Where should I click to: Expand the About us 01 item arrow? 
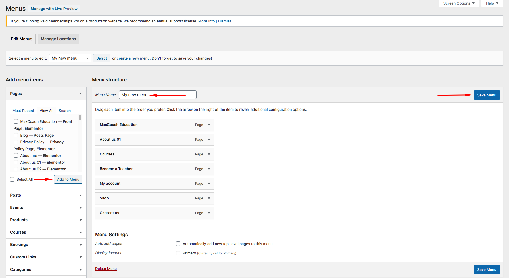tap(209, 140)
